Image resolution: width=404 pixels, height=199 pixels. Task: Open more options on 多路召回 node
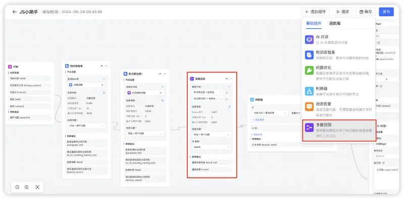coord(231,79)
